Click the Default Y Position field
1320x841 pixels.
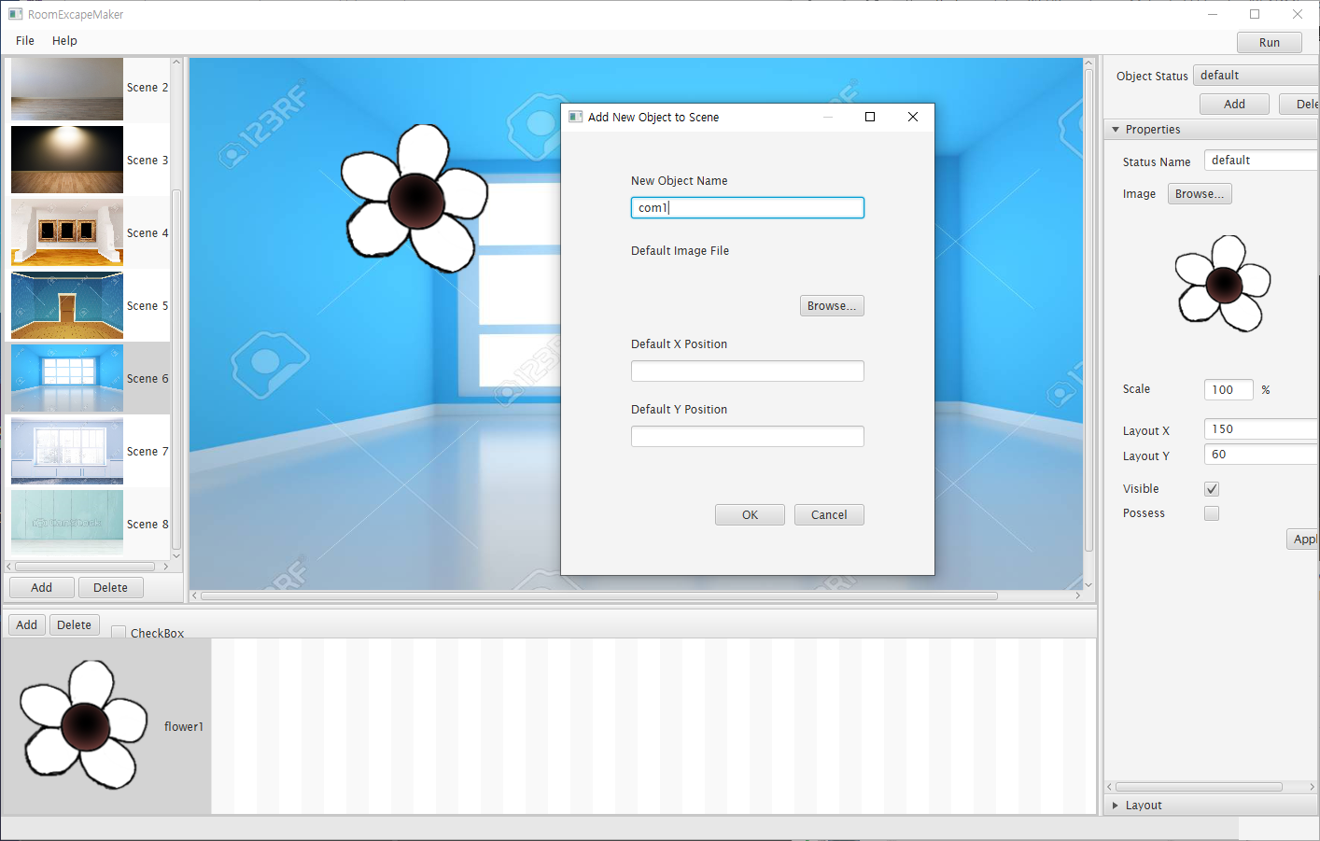[748, 437]
